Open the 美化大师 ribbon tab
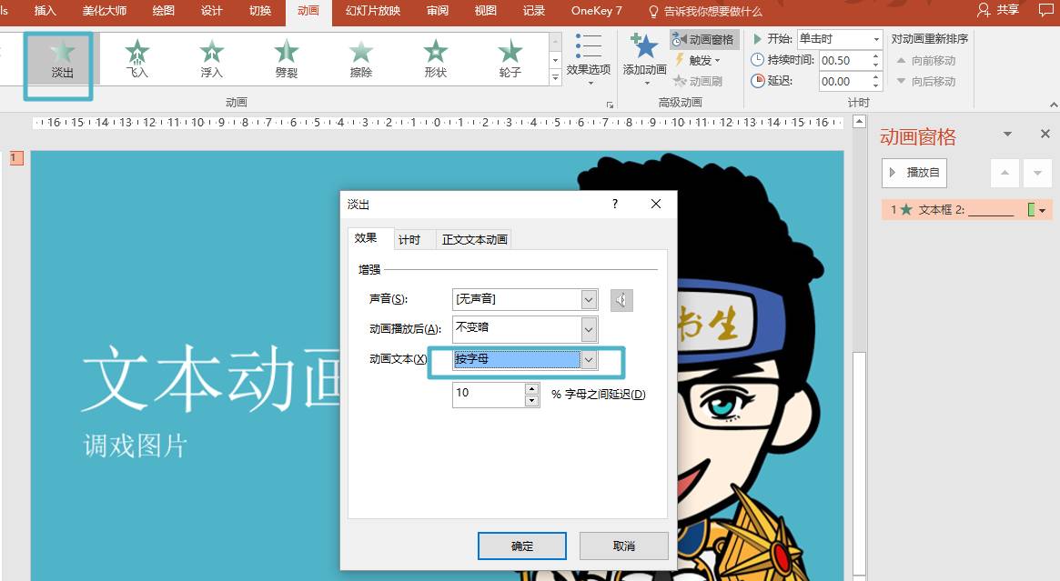The image size is (1060, 581). click(104, 11)
